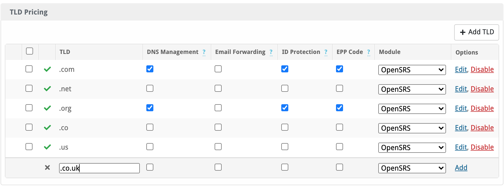This screenshot has width=504, height=189.
Task: Open Module dropdown for new .co.uk row
Action: pos(412,168)
